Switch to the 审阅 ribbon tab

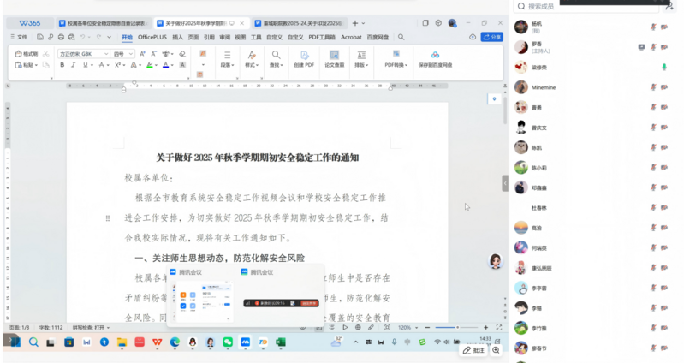(224, 37)
